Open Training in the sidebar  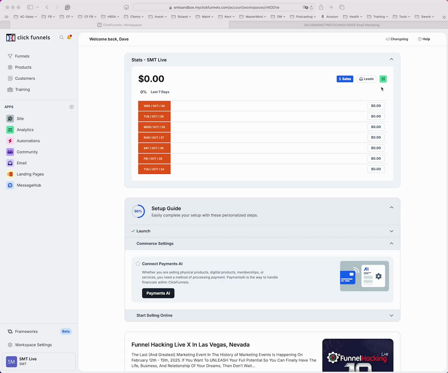(22, 89)
